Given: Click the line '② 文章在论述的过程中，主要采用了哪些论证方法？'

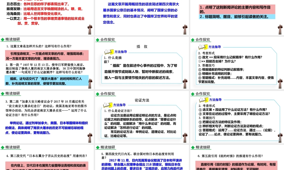Looking at the screenshot, I should coord(234,114).
